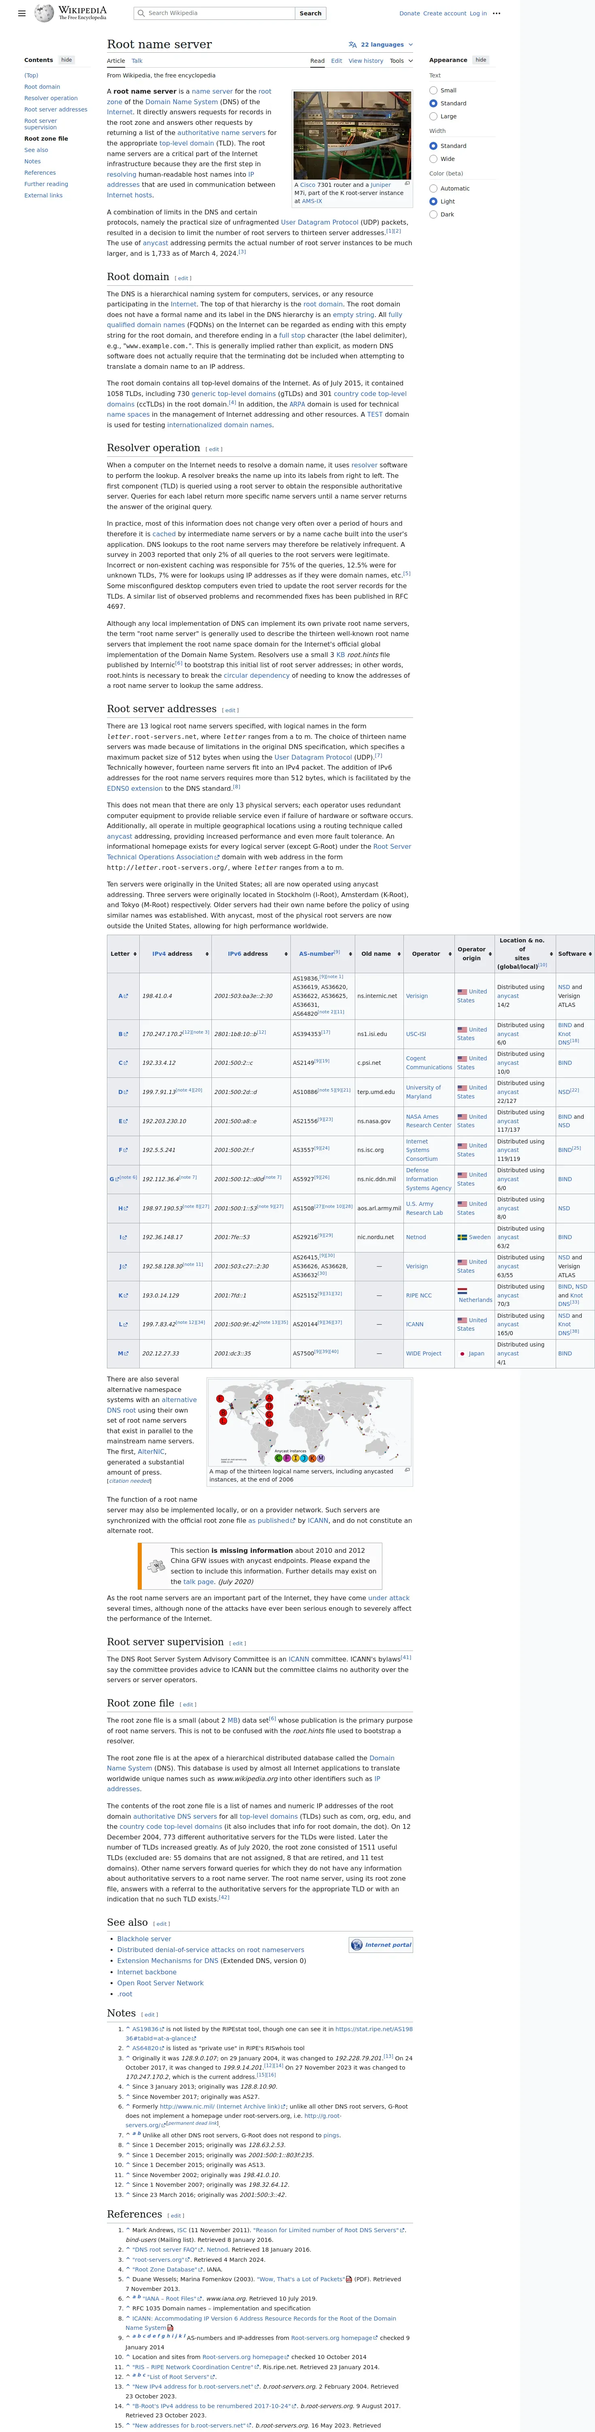The width and height of the screenshot is (595, 2432).
Task: Click the Search Wikipedia input field
Action: (214, 13)
